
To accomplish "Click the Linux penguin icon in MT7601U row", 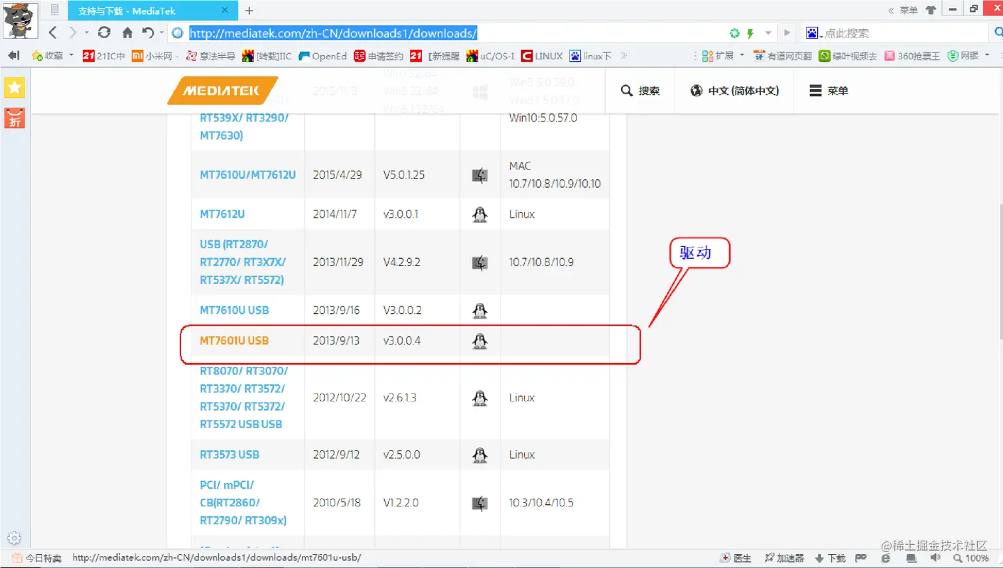I will tap(480, 341).
